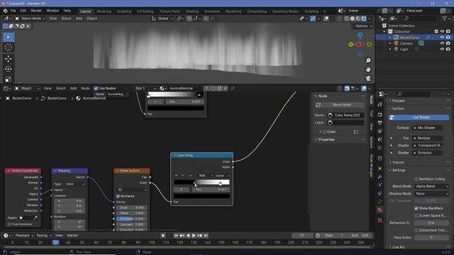Image resolution: width=454 pixels, height=255 pixels.
Task: Activate the 3D Cursor tool
Action: tap(8, 47)
